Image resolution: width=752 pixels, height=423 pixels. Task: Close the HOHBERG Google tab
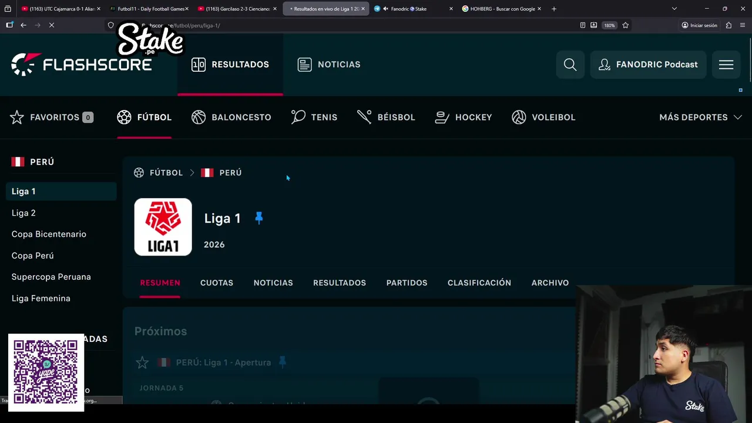pyautogui.click(x=539, y=9)
